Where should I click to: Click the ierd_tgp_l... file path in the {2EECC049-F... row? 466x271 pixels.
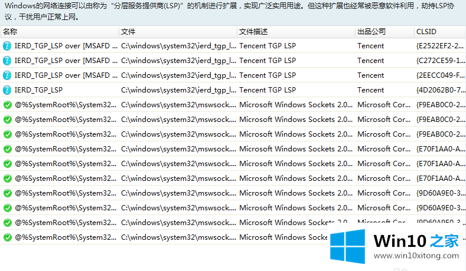(x=178, y=75)
